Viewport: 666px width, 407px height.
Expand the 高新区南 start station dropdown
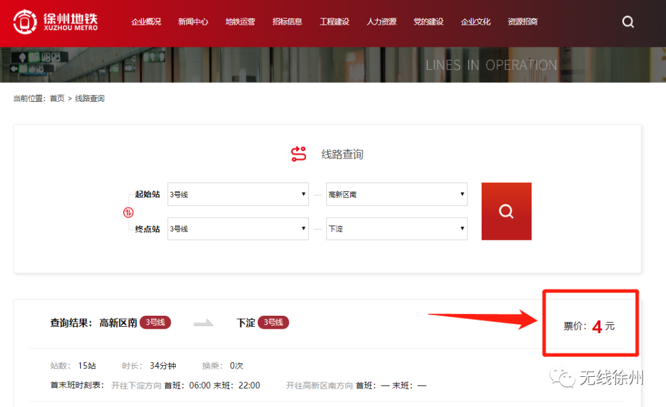click(x=397, y=194)
